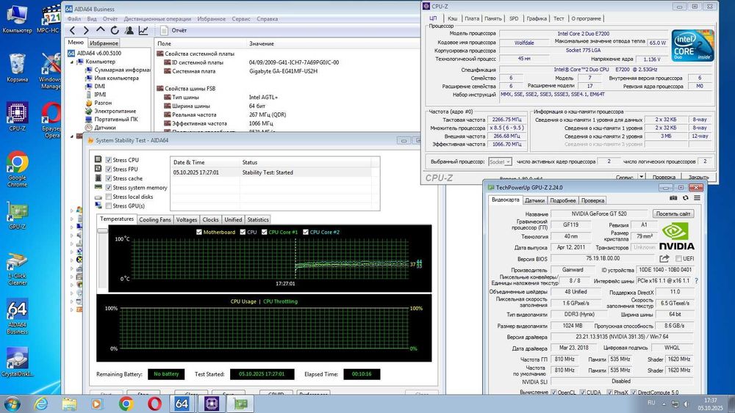Viewport: 735px width, 413px height.
Task: Open the Файл menu in AIDA64
Action: [x=74, y=19]
